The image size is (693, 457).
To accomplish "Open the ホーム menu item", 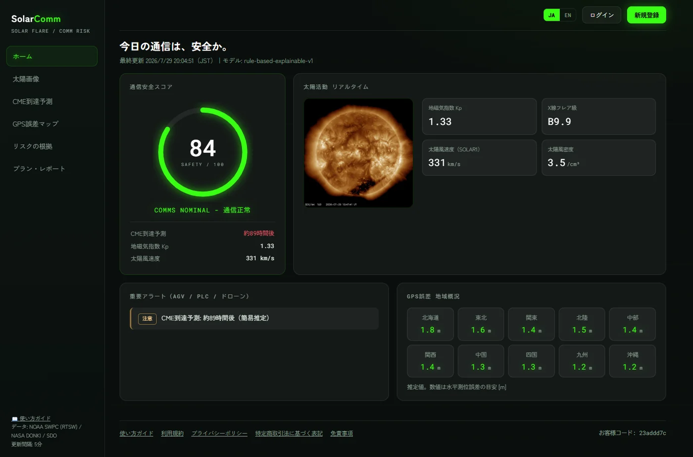I will 52,56.
